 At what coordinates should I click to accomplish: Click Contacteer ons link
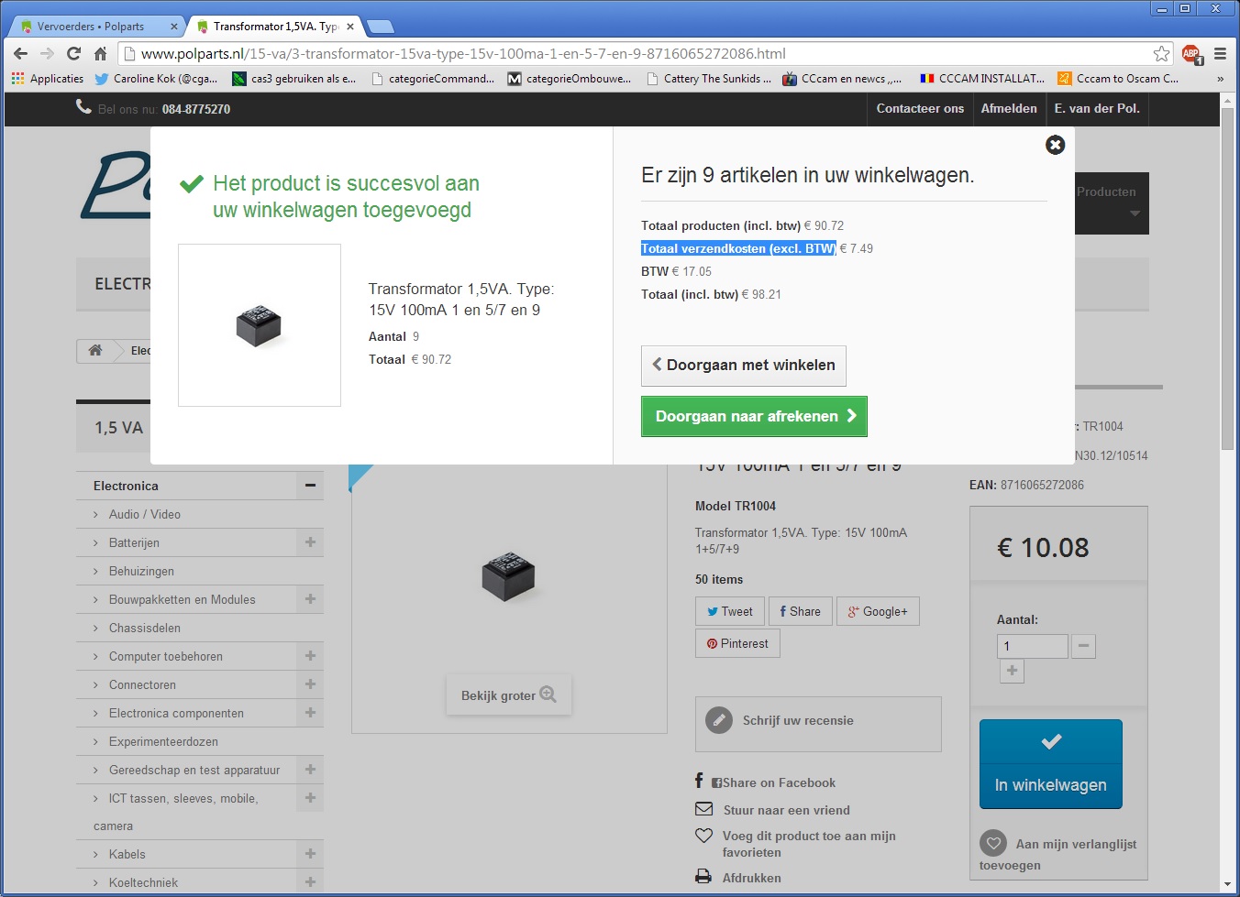pyautogui.click(x=920, y=108)
